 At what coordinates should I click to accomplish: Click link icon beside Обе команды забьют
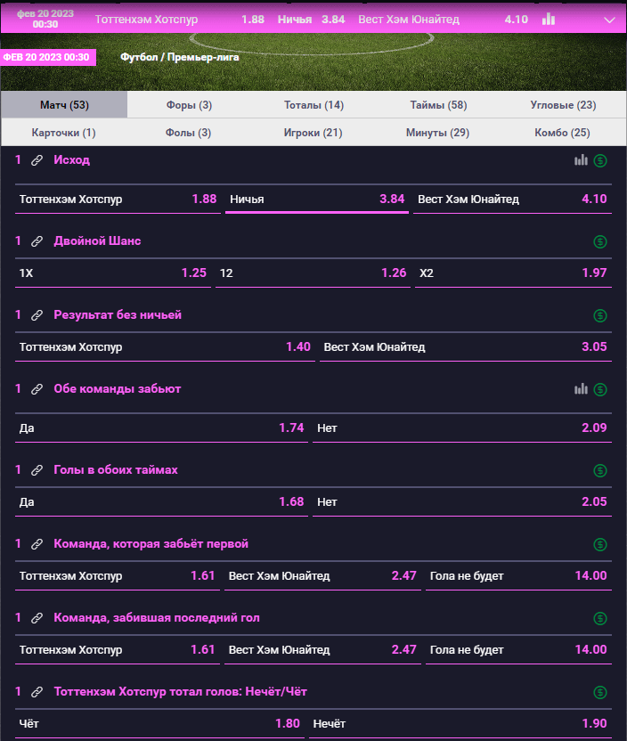click(37, 389)
